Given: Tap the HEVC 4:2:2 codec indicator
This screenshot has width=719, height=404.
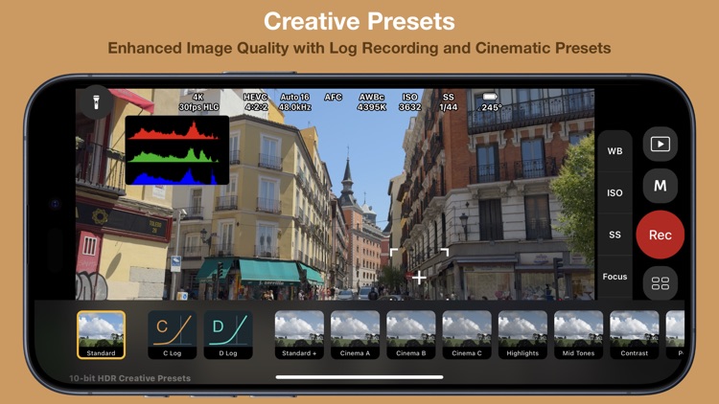Looking at the screenshot, I should coord(256,102).
